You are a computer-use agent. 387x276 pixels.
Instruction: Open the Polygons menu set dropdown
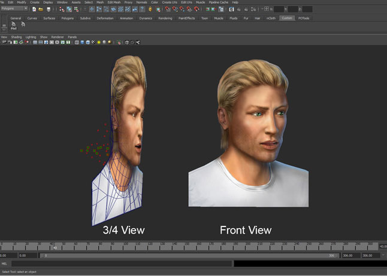coord(14,9)
